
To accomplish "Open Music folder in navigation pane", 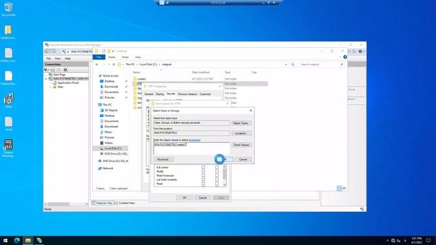I will coord(108,132).
